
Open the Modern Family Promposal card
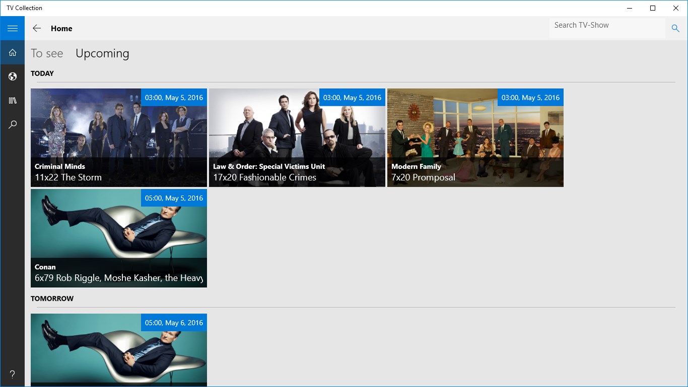click(x=475, y=138)
